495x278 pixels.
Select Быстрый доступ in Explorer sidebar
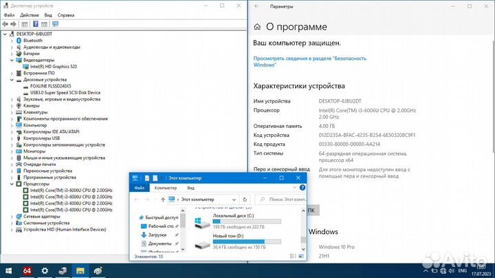(x=159, y=217)
